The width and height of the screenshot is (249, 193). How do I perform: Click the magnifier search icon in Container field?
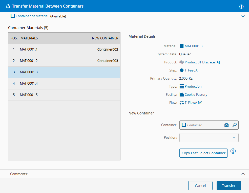coord(234,125)
